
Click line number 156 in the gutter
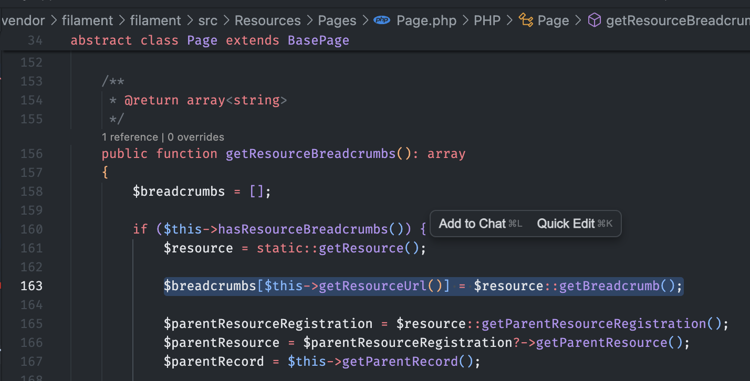32,154
